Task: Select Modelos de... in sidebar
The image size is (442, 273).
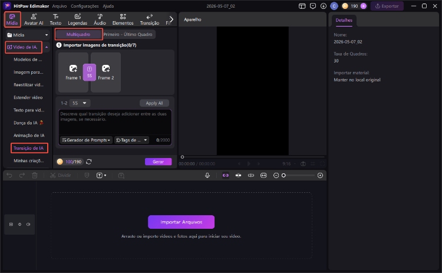Action: pos(28,60)
